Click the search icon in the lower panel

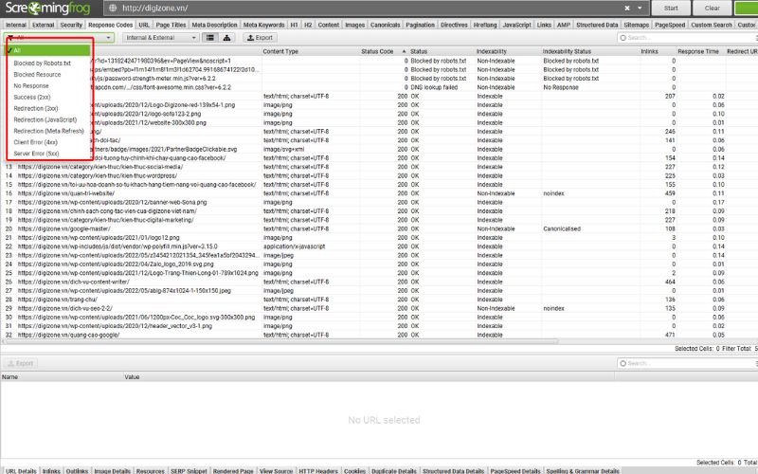click(623, 363)
